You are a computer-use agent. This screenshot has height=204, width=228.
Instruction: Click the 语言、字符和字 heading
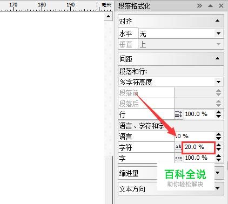click(x=142, y=126)
